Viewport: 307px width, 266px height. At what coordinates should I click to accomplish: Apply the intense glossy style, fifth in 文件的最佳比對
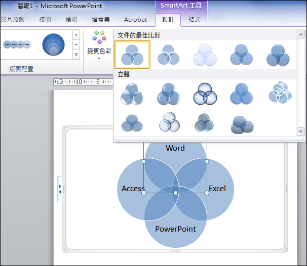[x=278, y=55]
